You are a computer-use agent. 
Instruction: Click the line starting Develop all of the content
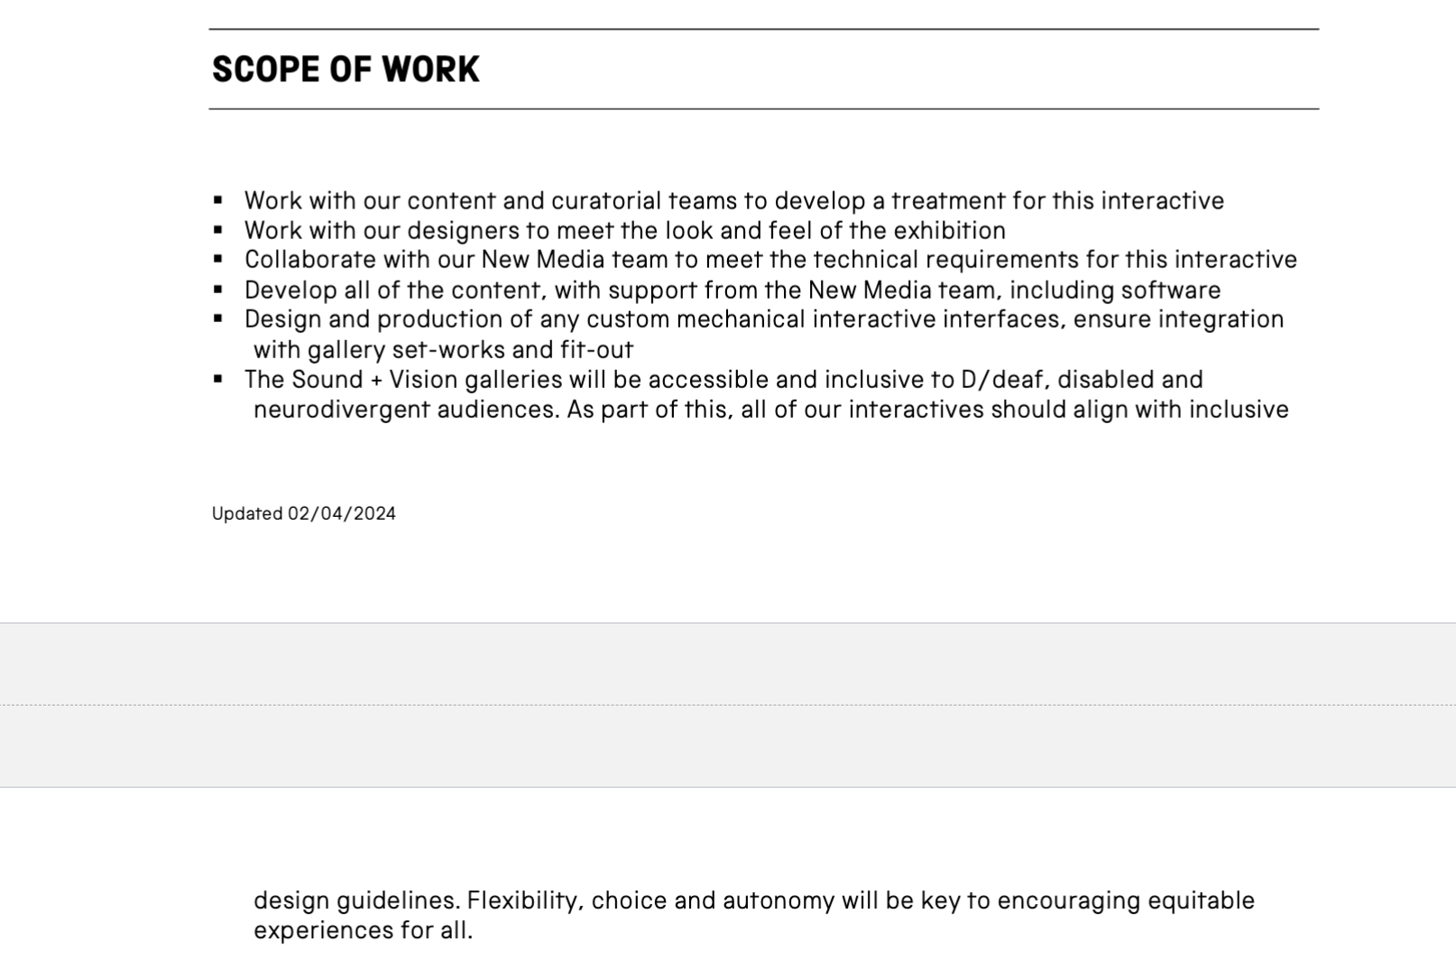click(x=732, y=290)
